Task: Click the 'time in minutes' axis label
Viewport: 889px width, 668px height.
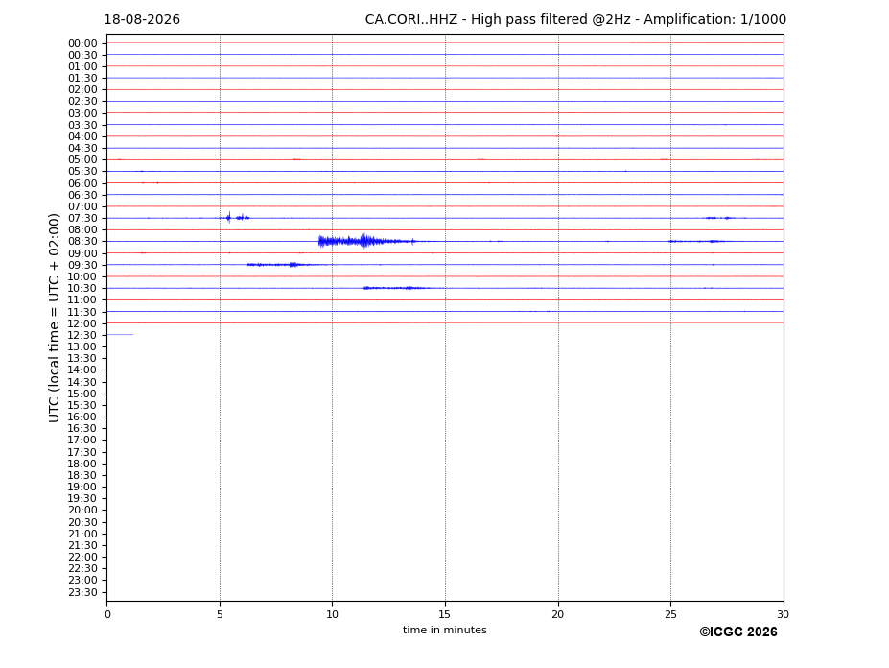Action: (445, 630)
